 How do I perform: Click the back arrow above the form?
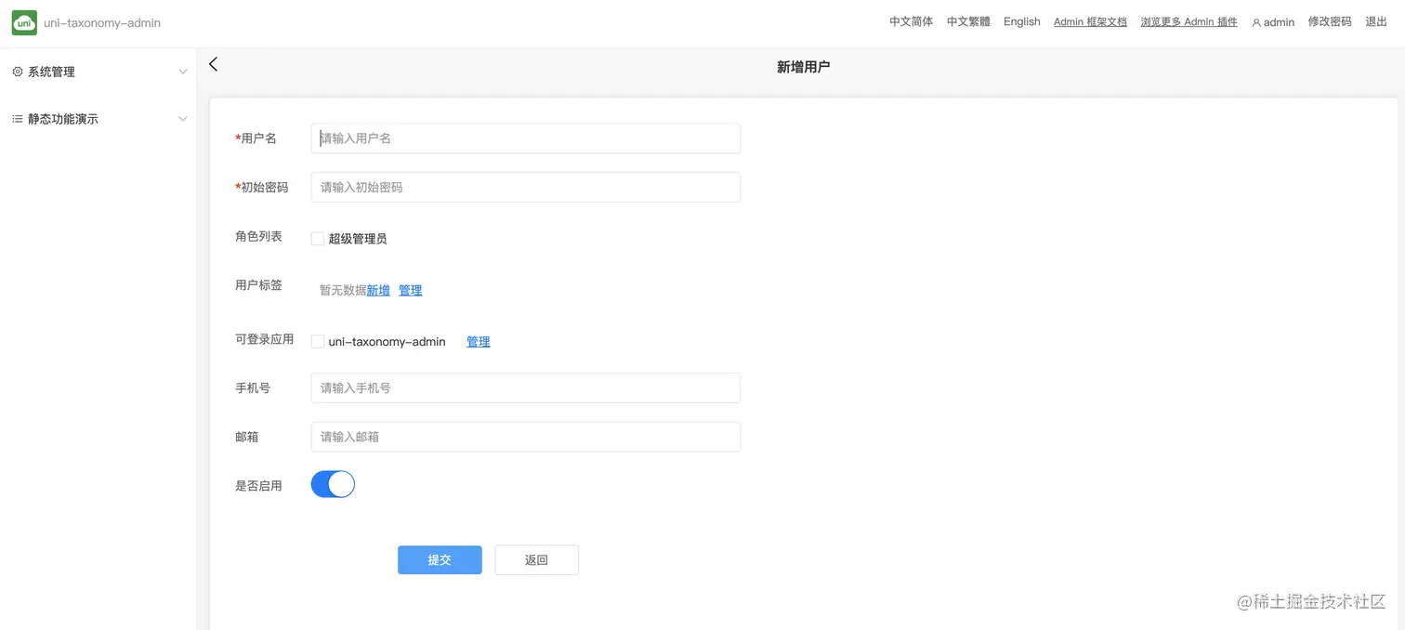coord(213,64)
